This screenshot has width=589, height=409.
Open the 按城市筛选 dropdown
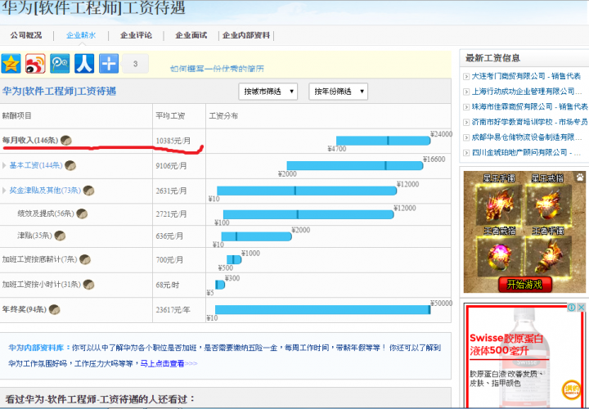pos(268,92)
